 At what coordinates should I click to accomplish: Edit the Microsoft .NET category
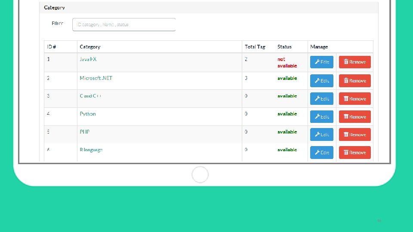322,81
